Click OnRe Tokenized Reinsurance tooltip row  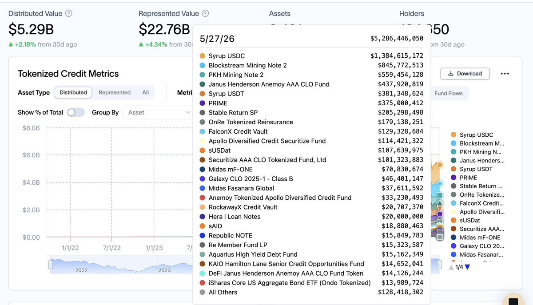[x=311, y=122]
